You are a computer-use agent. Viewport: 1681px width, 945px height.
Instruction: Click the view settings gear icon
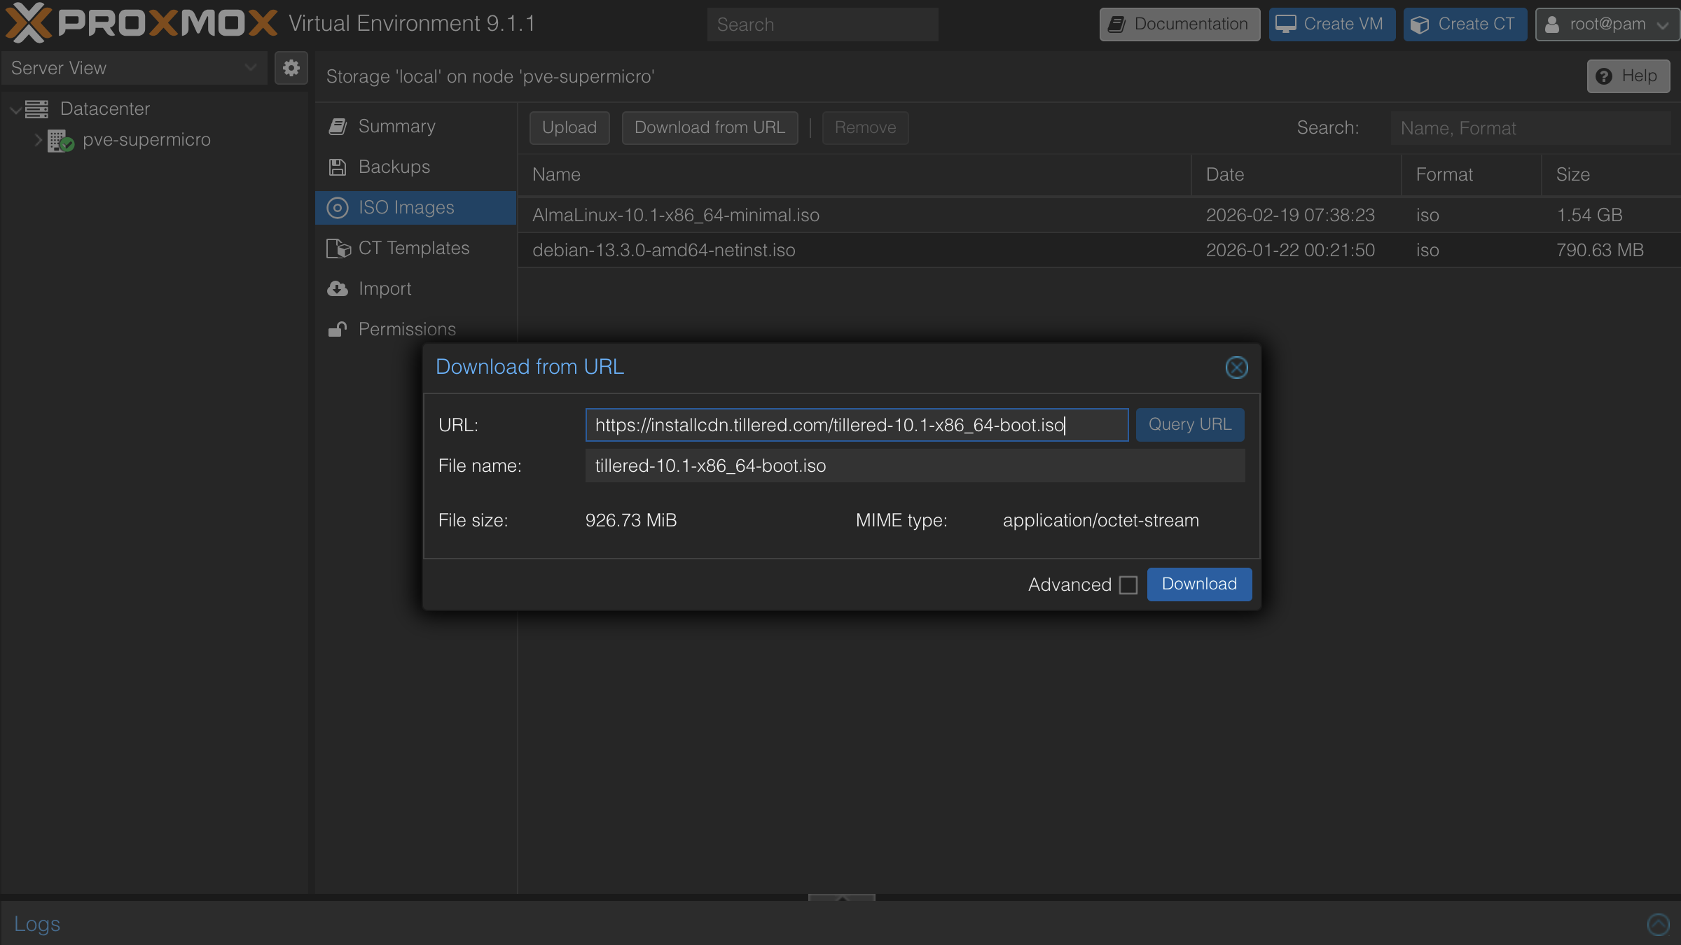[291, 68]
